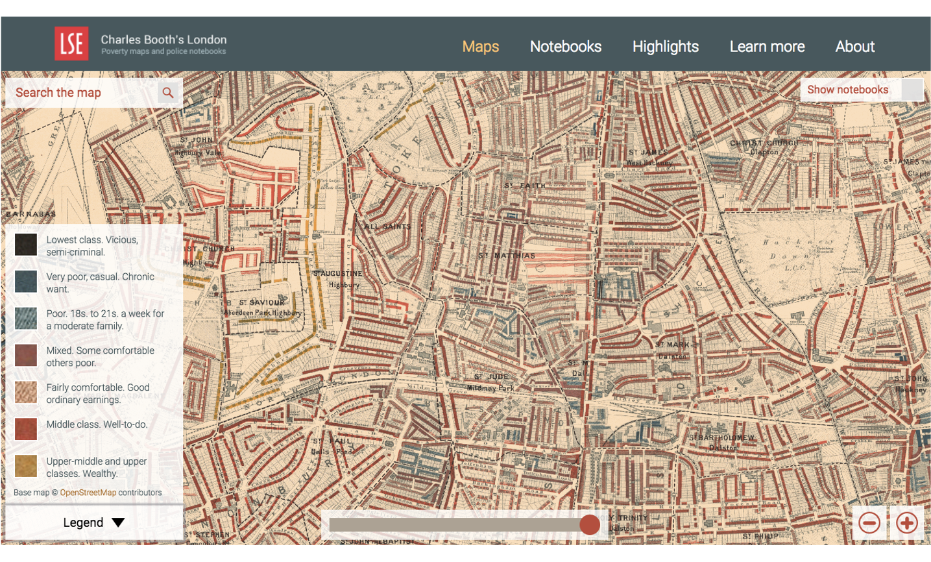
Task: Toggle the Show notebooks switch
Action: (912, 90)
